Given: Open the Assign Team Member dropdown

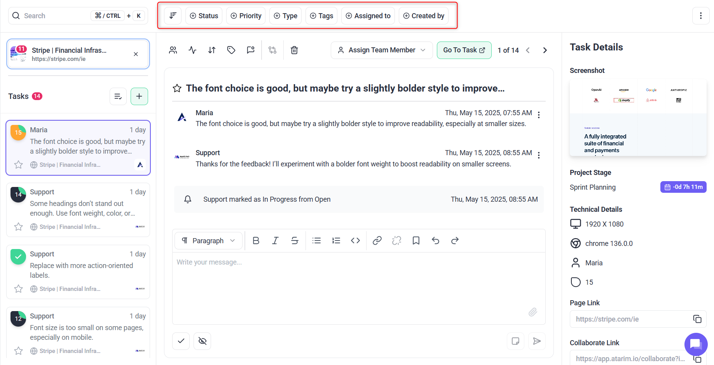Looking at the screenshot, I should click(x=382, y=50).
